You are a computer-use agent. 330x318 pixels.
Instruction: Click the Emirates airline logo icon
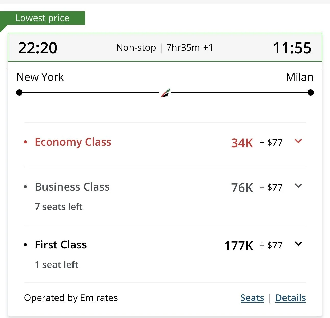[166, 93]
